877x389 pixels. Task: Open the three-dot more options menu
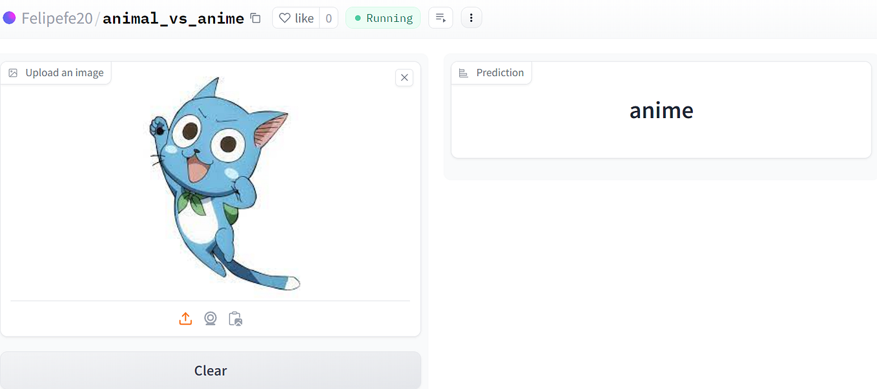[x=471, y=18]
